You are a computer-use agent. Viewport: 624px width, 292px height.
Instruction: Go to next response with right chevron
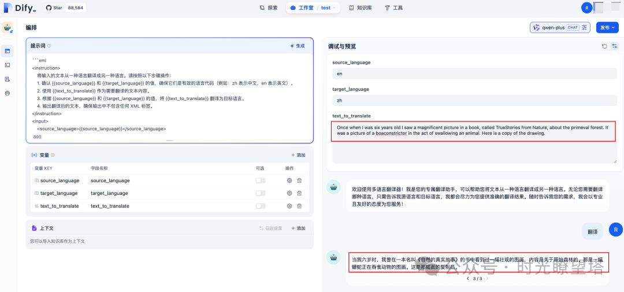(x=488, y=279)
